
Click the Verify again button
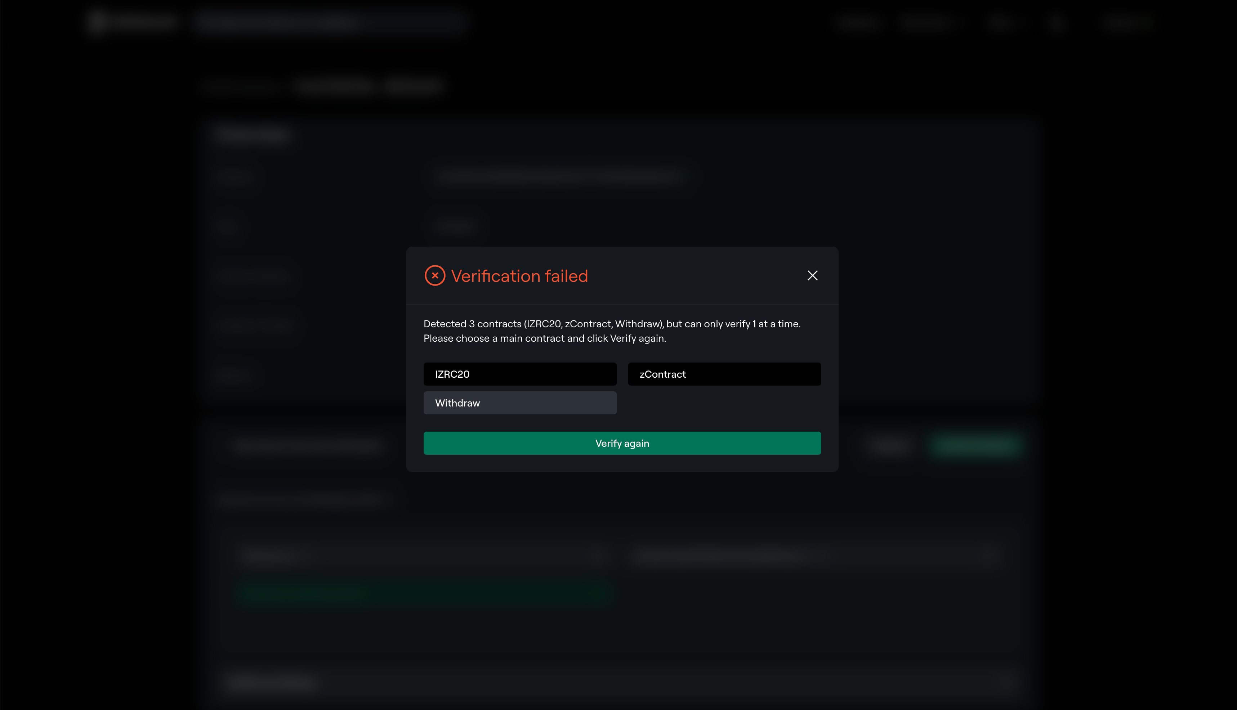(x=622, y=443)
